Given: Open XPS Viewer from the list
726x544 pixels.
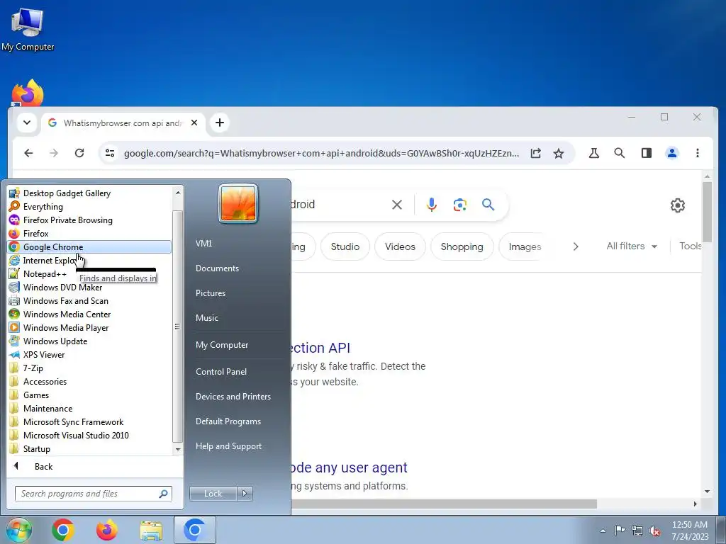Looking at the screenshot, I should (x=89, y=355).
